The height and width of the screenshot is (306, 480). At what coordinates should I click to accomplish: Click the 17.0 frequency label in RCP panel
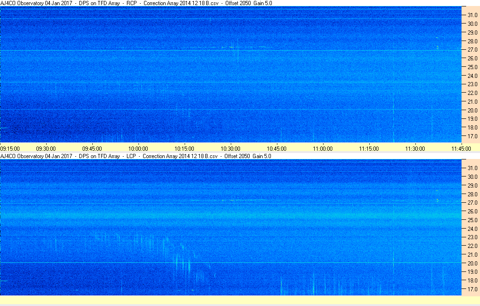[x=472, y=136]
